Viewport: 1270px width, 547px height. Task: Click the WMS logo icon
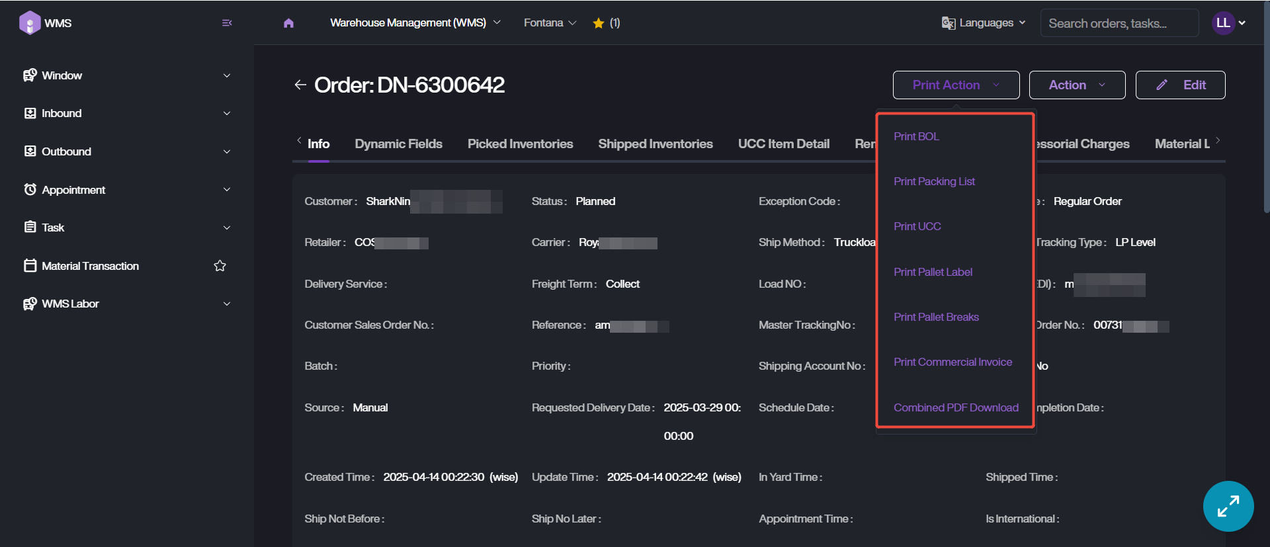pyautogui.click(x=30, y=22)
